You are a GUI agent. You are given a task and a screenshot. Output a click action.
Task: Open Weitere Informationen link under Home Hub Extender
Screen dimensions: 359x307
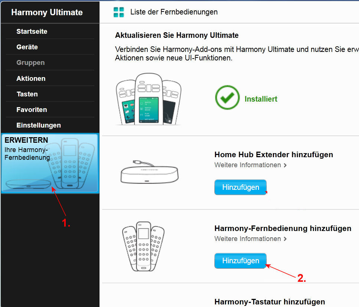[248, 165]
